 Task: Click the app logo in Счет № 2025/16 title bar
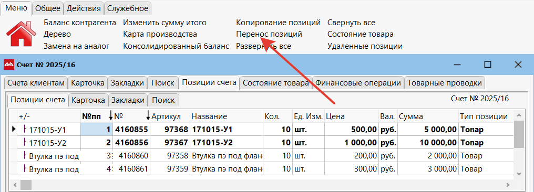point(9,65)
